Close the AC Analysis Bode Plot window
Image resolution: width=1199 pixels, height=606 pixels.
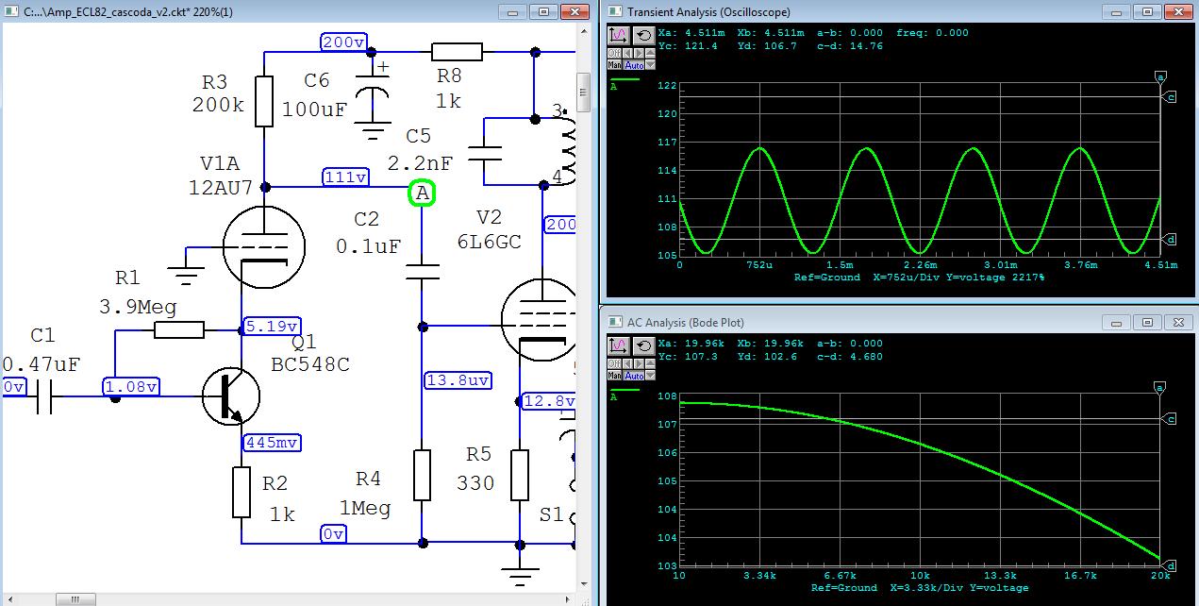pos(1178,322)
